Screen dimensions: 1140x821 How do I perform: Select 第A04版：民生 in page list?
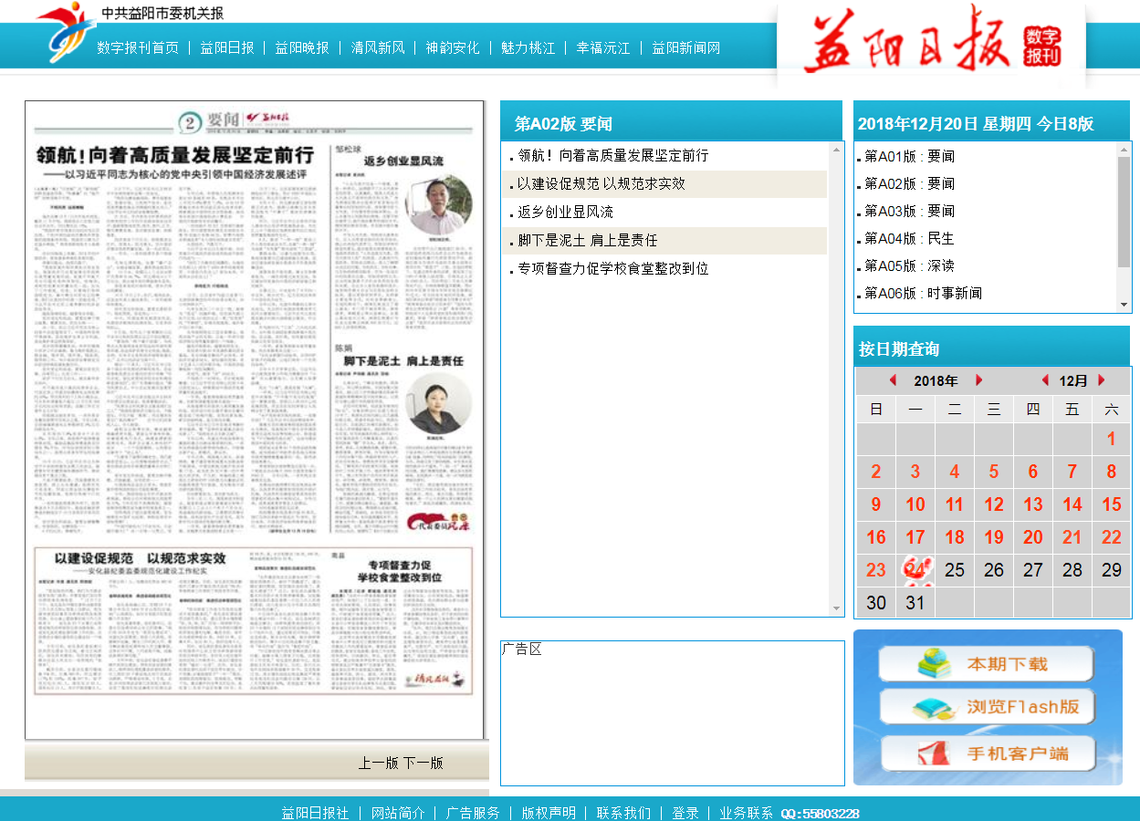[909, 238]
